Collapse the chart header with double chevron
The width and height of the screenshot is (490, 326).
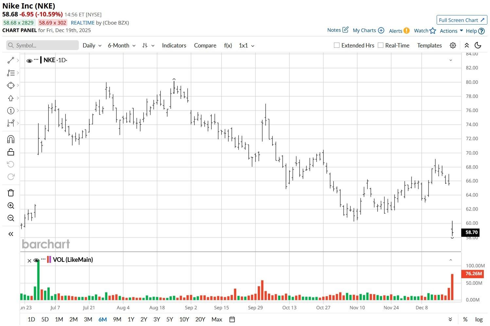[467, 45]
